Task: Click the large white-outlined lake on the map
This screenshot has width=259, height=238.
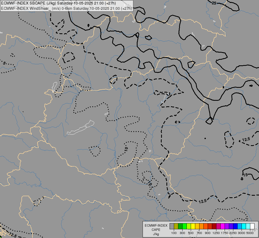Action: pos(81,127)
